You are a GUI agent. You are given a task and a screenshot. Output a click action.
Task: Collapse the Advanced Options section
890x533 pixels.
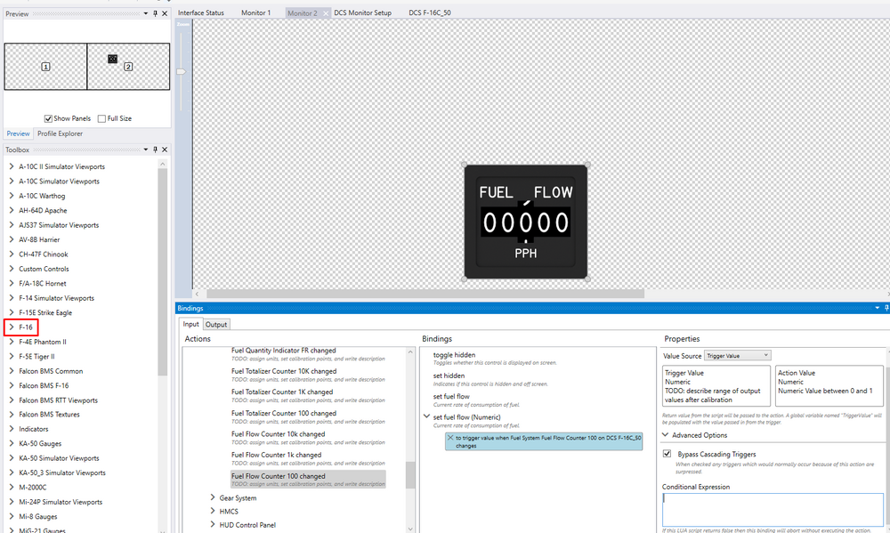click(666, 435)
